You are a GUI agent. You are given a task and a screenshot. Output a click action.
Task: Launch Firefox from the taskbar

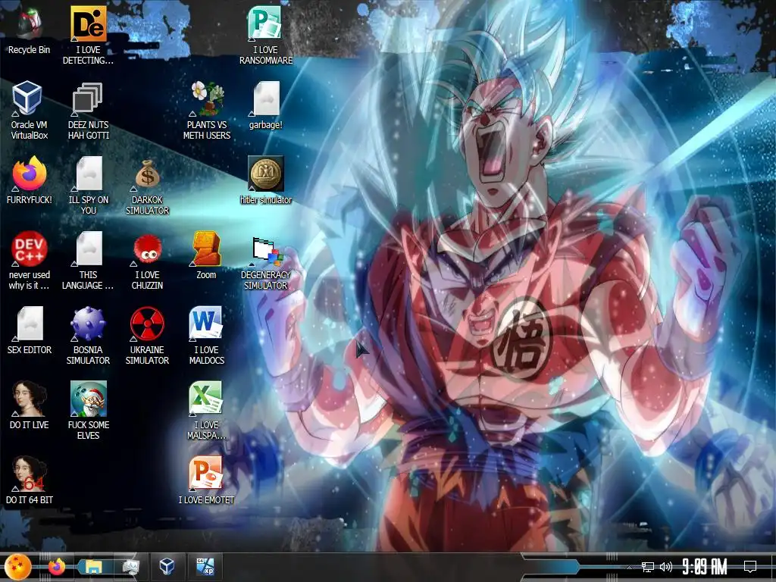click(57, 567)
